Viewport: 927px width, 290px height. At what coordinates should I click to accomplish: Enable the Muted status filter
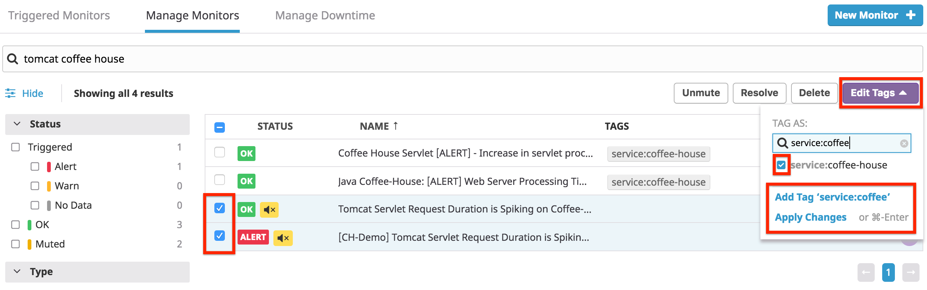(x=16, y=244)
